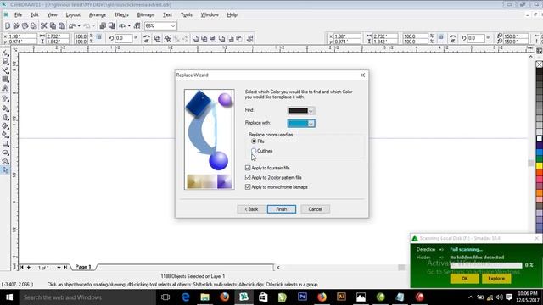Expand the application launcher dropdown arrow

tap(129, 26)
